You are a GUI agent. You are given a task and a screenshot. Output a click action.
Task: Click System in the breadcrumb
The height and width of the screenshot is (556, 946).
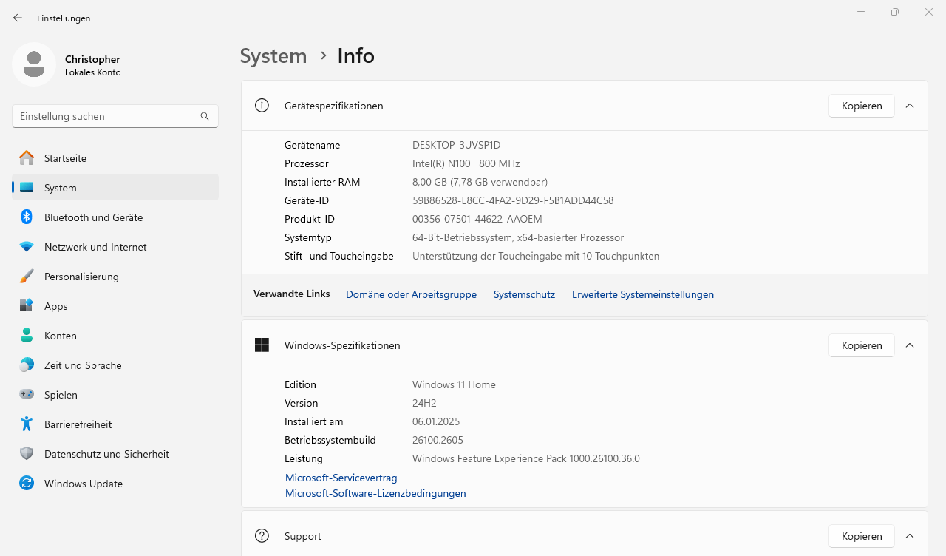point(273,56)
